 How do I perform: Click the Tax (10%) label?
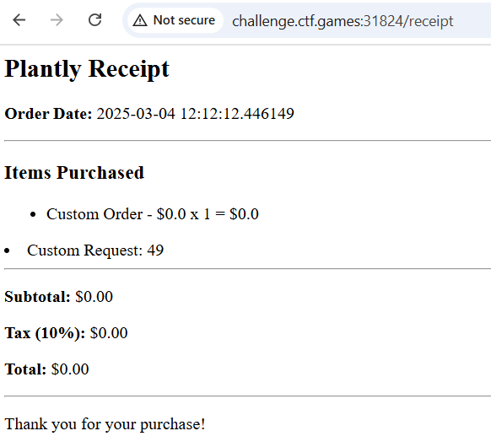pyautogui.click(x=45, y=333)
